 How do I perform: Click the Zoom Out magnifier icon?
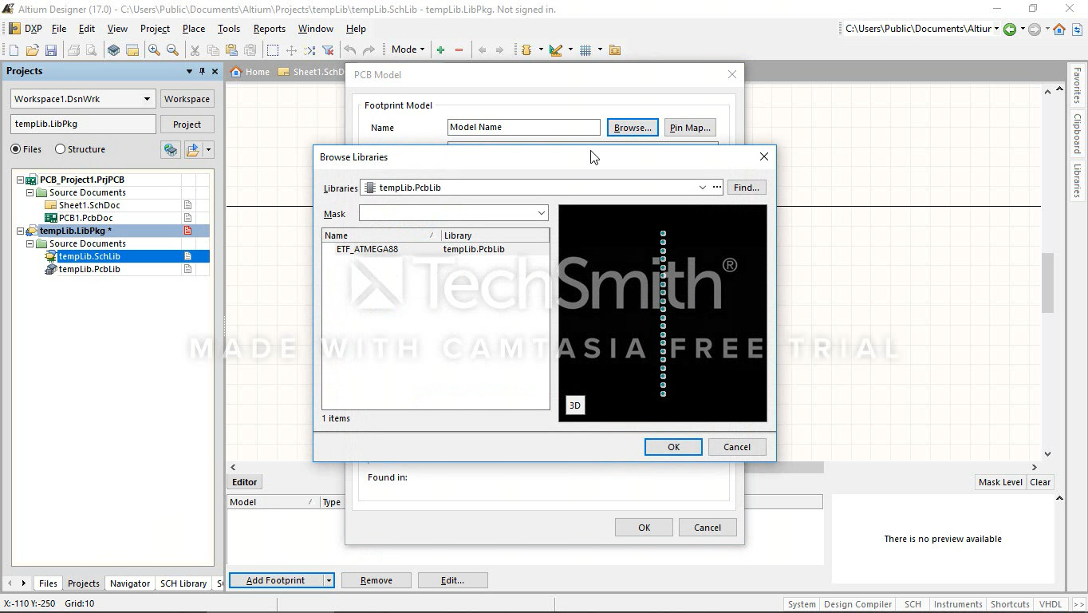click(172, 50)
